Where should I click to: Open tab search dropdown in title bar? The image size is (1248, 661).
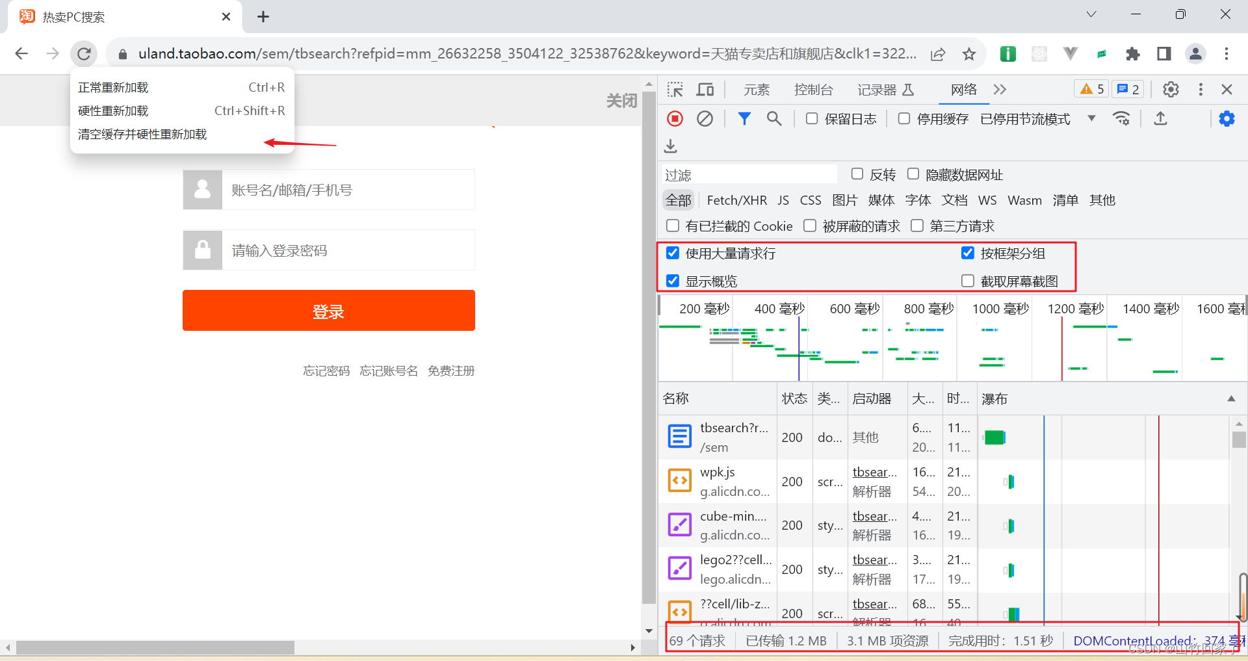click(x=1091, y=14)
